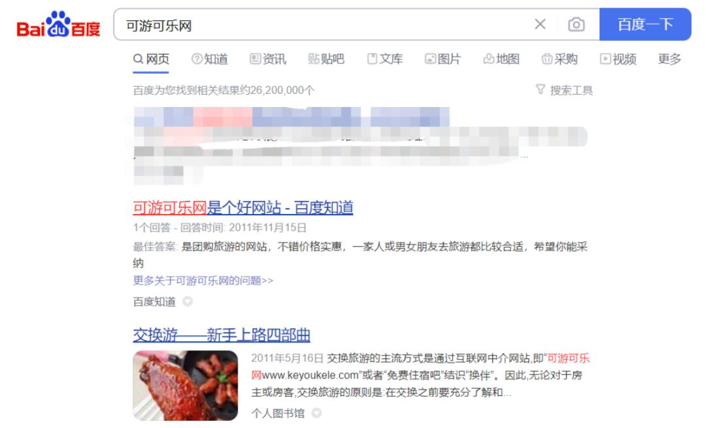
Task: Open the 资讯 tab
Action: [268, 59]
